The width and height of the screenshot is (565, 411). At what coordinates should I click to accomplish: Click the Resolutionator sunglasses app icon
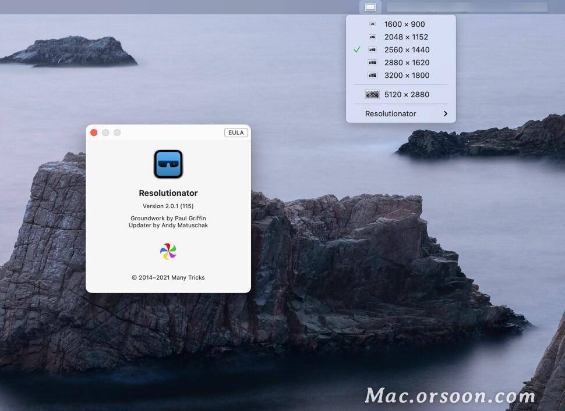coord(168,164)
